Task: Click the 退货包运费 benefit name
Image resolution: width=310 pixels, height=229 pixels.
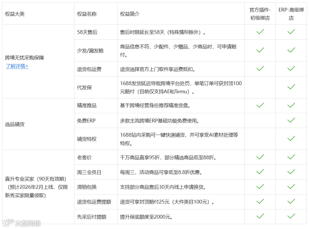Action: (x=89, y=69)
